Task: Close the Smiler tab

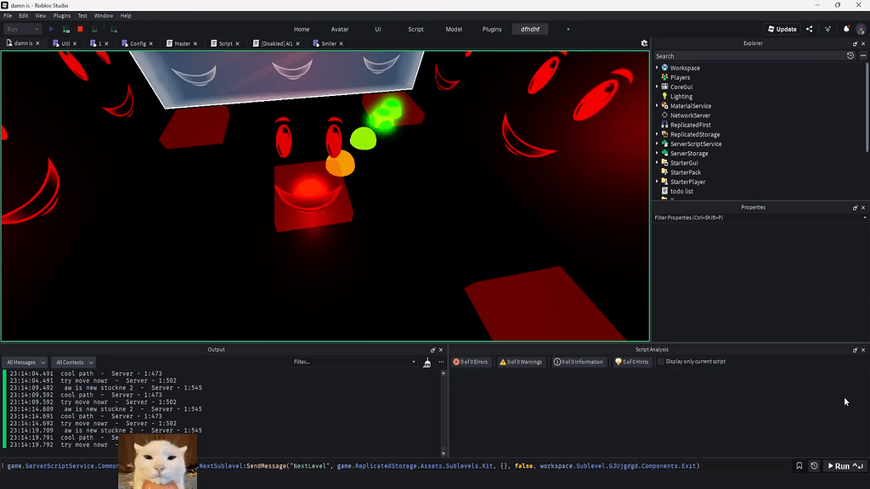Action: 342,43
